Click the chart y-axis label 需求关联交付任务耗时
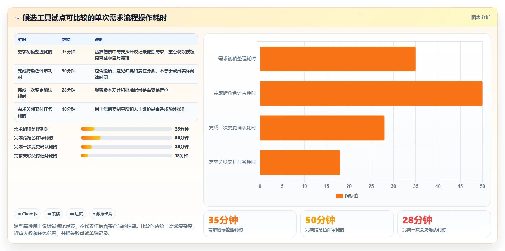Image resolution: width=505 pixels, height=251 pixels. tap(232, 162)
